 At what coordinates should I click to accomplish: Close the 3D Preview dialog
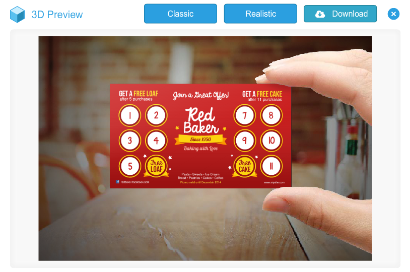(x=393, y=14)
